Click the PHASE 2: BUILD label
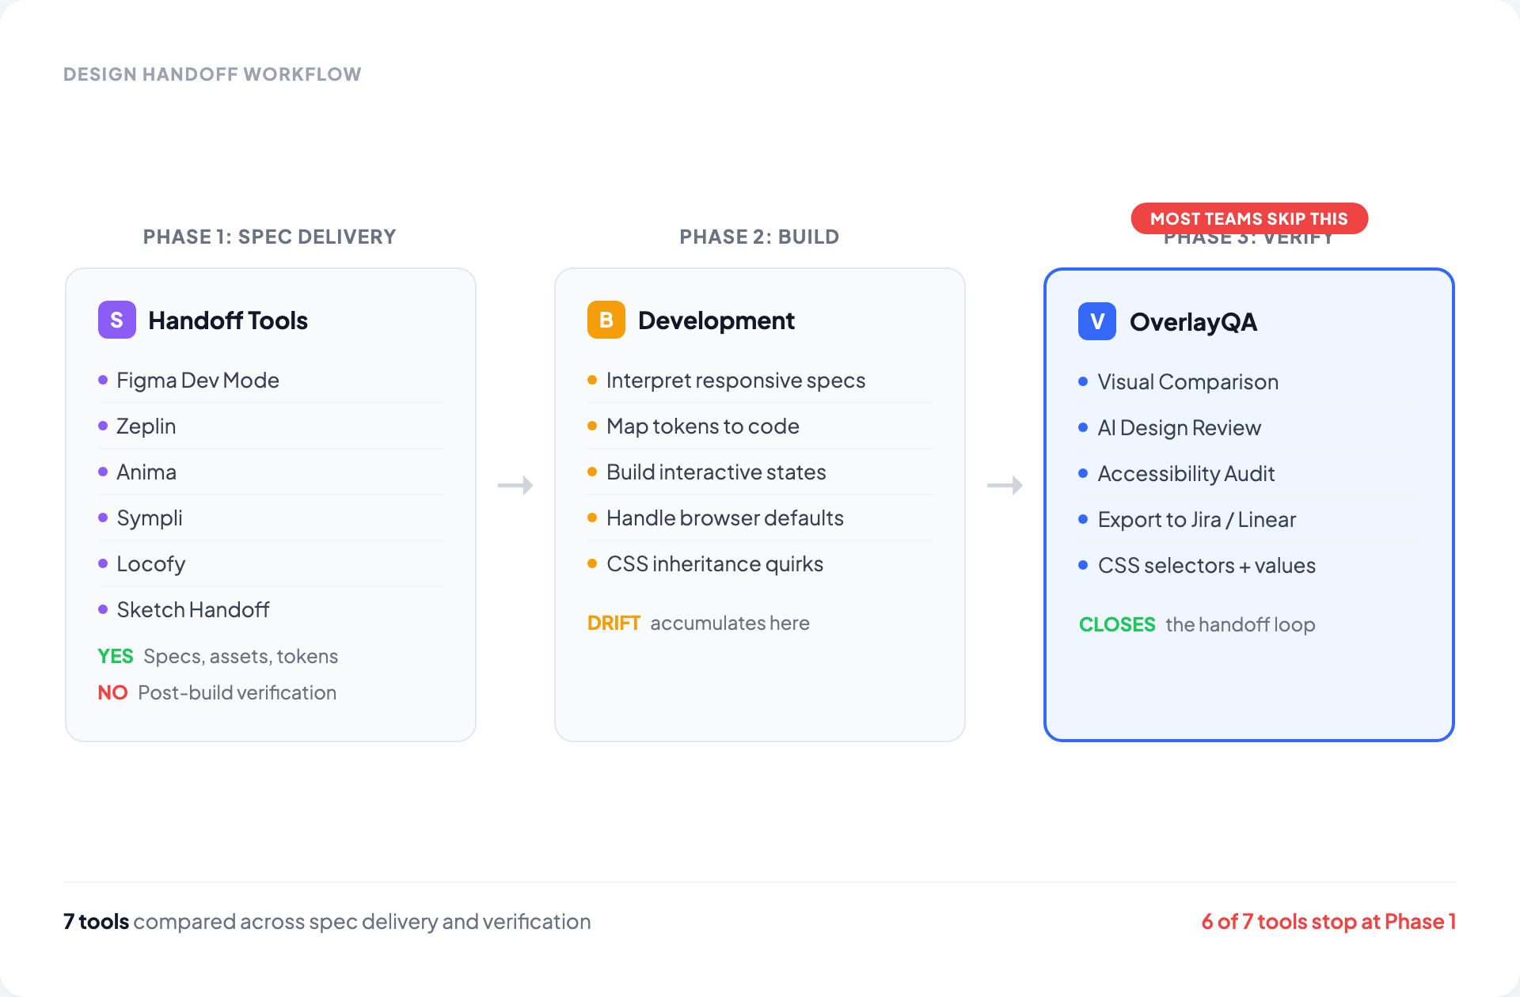Image resolution: width=1520 pixels, height=997 pixels. pos(759,237)
